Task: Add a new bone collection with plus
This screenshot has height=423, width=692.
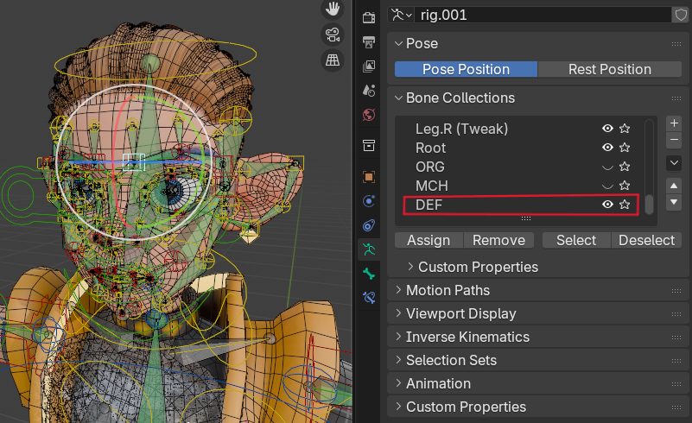Action: tap(675, 123)
